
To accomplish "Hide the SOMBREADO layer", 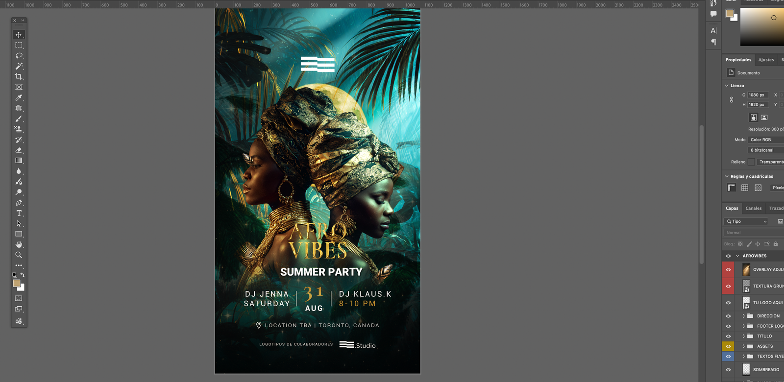I will coord(728,370).
